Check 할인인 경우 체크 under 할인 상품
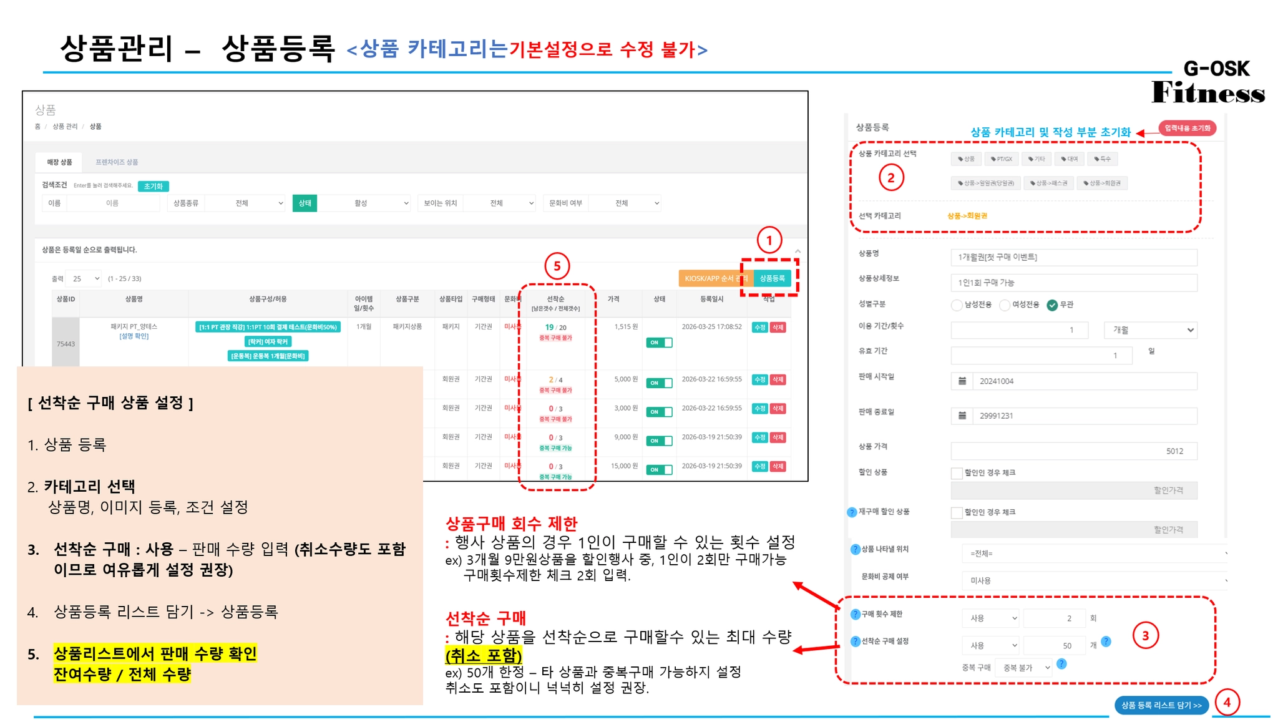The height and width of the screenshot is (722, 1278). pyautogui.click(x=957, y=473)
